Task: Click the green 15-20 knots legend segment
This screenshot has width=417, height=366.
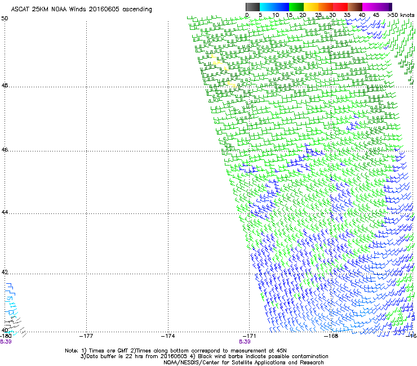Action: click(x=296, y=7)
